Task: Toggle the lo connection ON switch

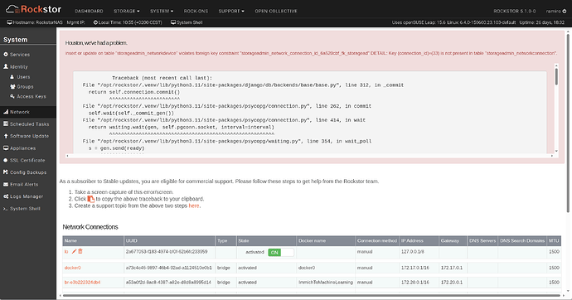Action: pyautogui.click(x=281, y=252)
